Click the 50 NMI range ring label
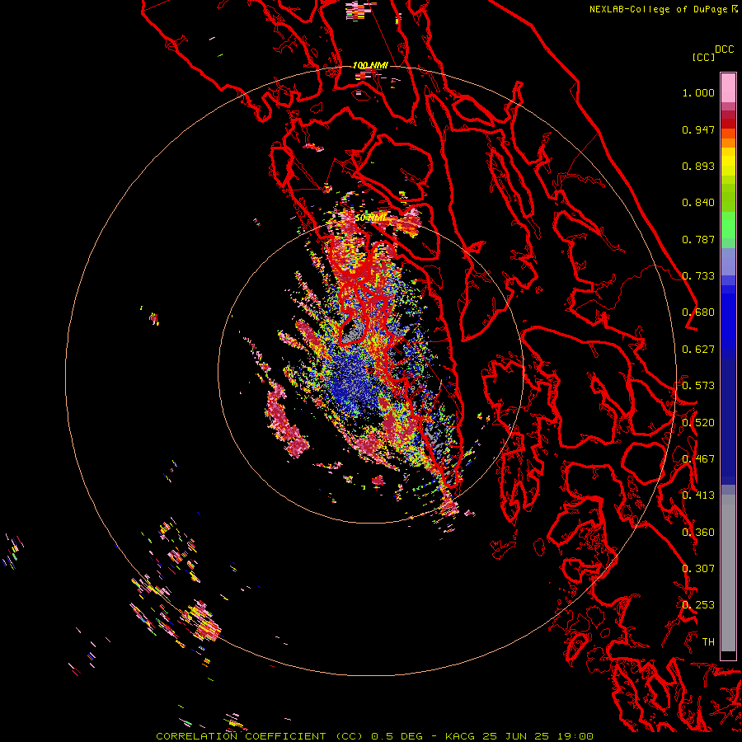 (x=370, y=218)
